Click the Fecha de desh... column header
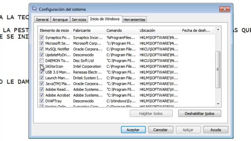 (x=197, y=31)
